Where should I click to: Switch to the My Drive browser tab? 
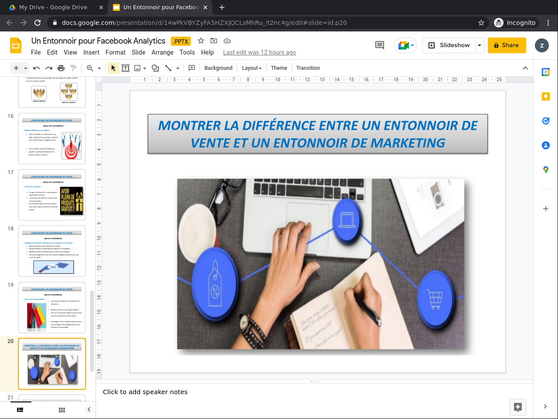pyautogui.click(x=54, y=7)
